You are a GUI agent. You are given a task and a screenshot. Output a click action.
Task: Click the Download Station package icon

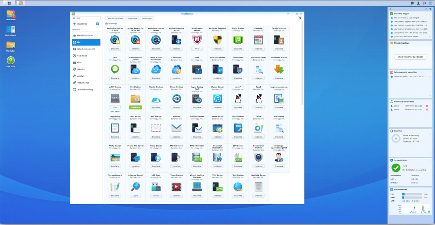279,69
